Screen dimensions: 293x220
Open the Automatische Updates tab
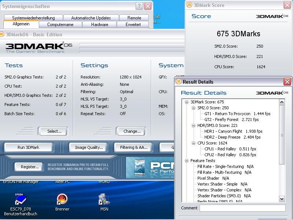pyautogui.click(x=91, y=18)
